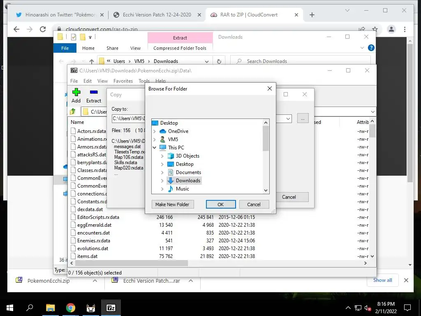Viewport: 421px width, 316px height.
Task: Click the 7-Zip Extract toolbar icon
Action: click(x=94, y=92)
